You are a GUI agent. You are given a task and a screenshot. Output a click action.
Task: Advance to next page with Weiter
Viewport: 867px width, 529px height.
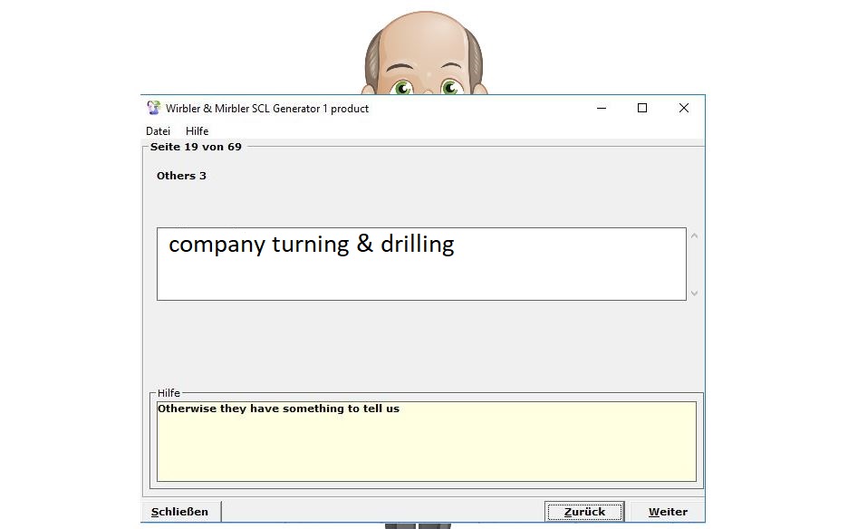click(668, 512)
